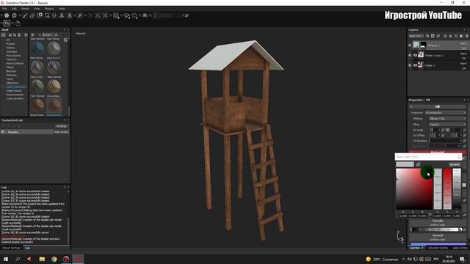Click the dynamic button in color picker

click(x=455, y=164)
